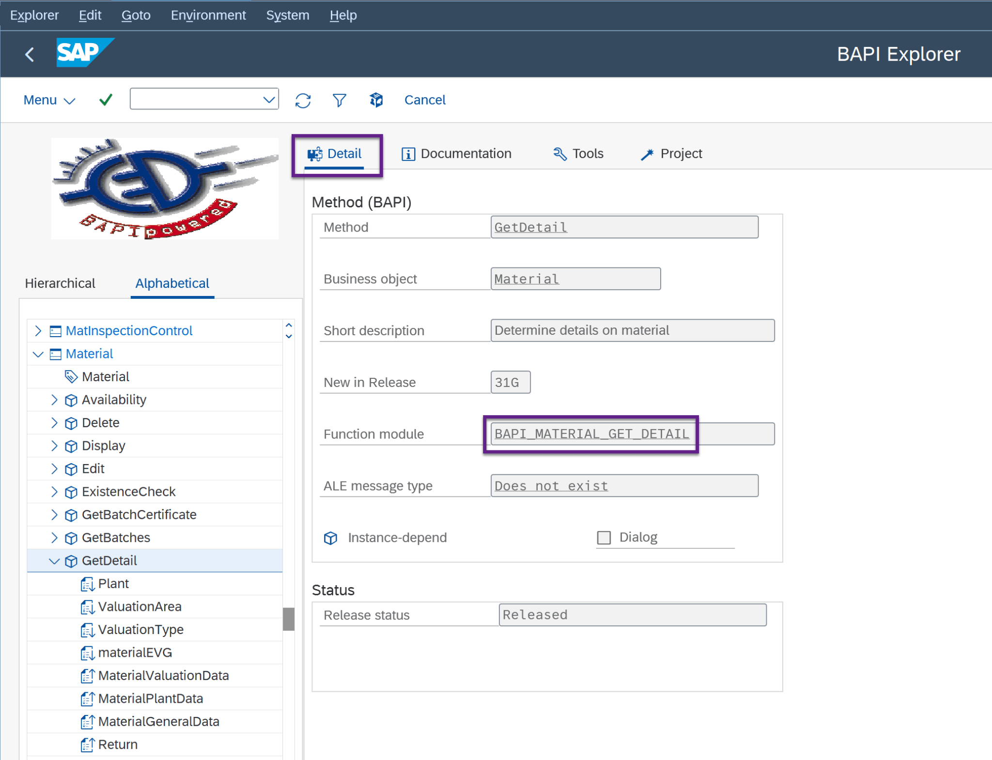Click the refresh toolbar icon
The height and width of the screenshot is (760, 992).
[x=303, y=100]
